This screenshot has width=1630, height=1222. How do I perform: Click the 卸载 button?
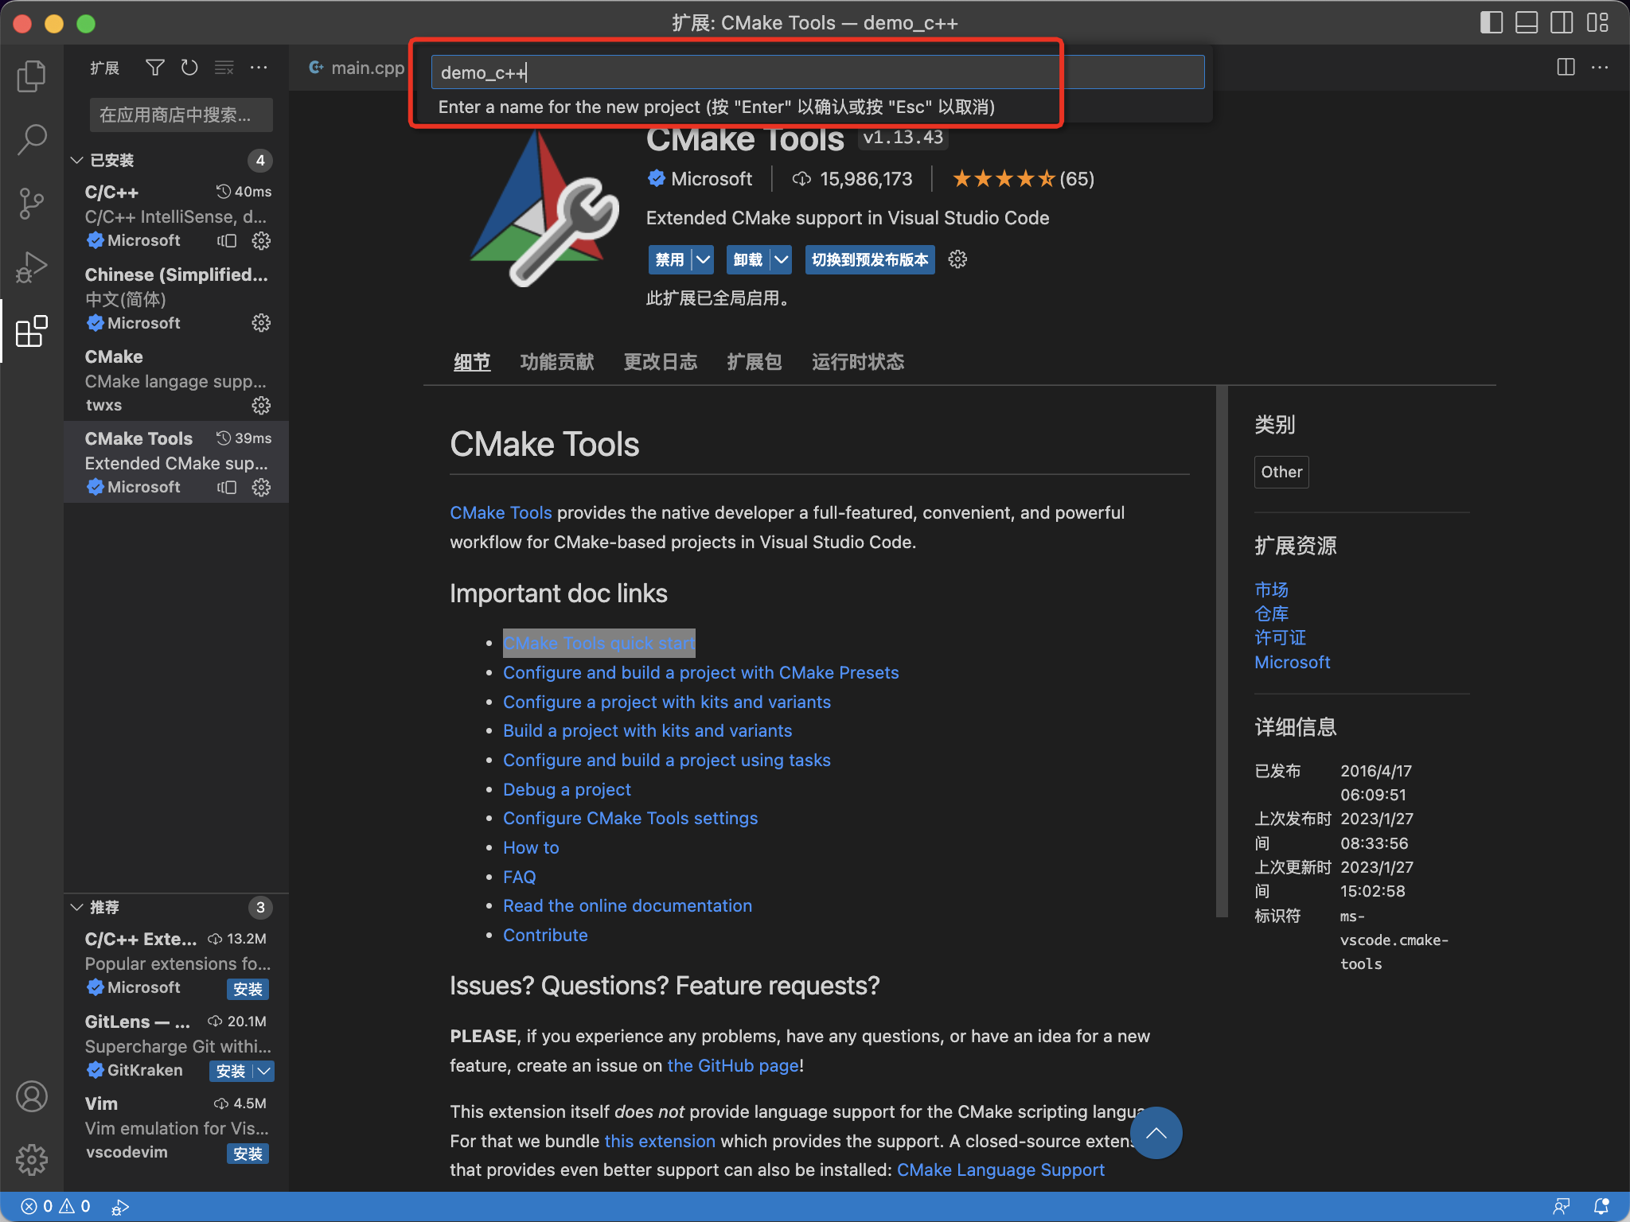click(748, 259)
